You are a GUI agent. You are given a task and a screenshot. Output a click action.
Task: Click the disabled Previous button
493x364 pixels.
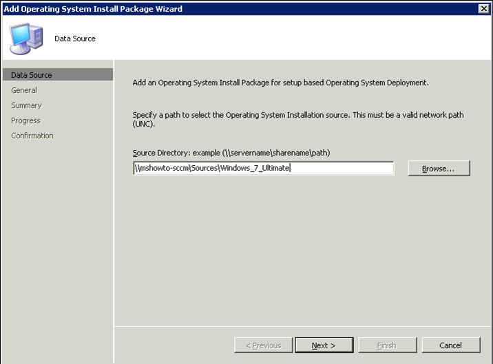click(264, 345)
